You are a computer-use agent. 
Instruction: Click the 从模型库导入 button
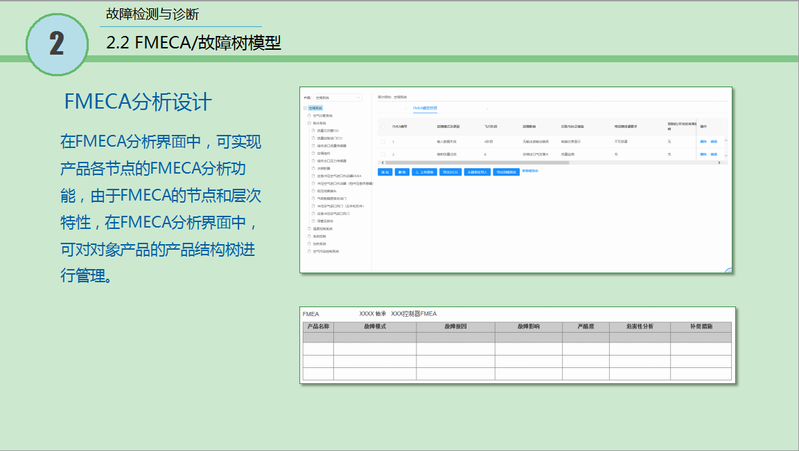point(477,172)
